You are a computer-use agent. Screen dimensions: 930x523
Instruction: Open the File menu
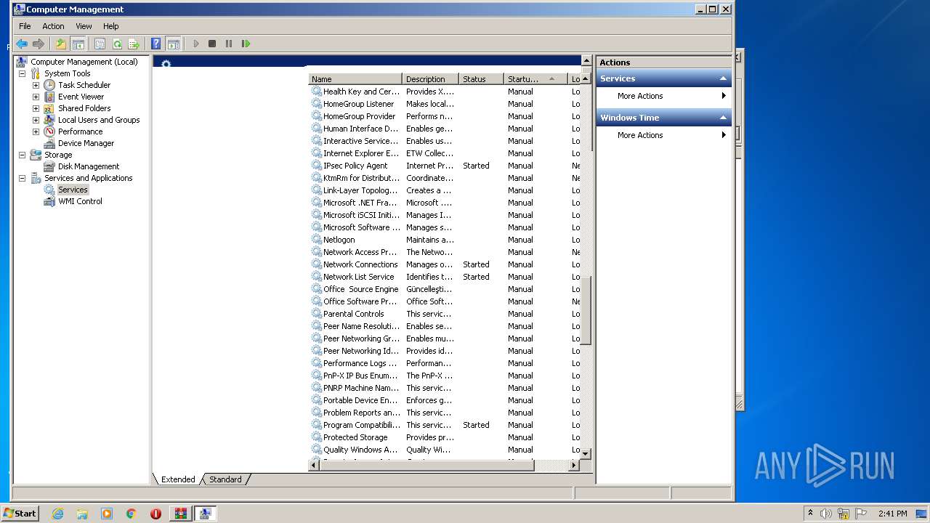point(25,26)
